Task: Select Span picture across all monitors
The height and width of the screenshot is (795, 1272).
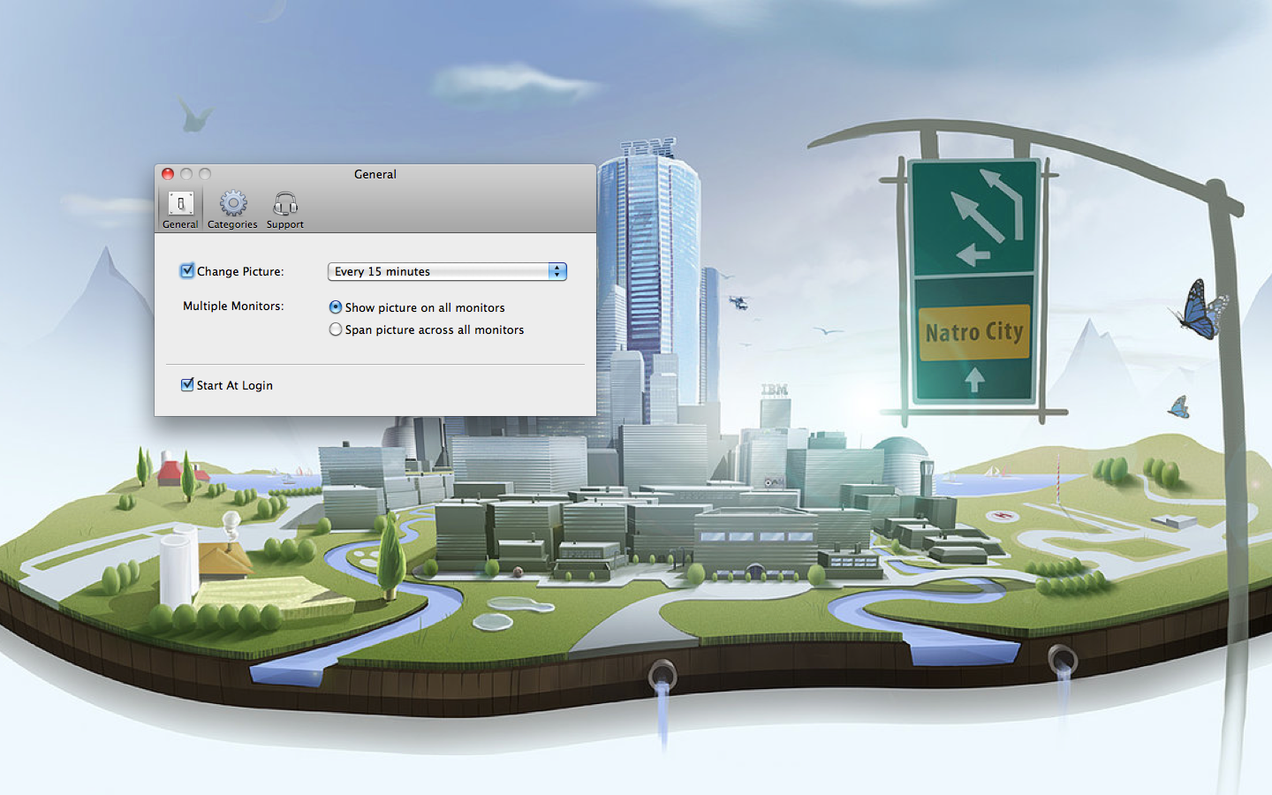Action: click(336, 329)
